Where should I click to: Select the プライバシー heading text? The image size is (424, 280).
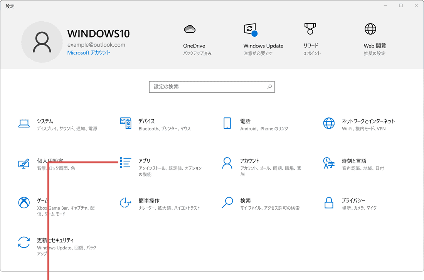pos(353,200)
